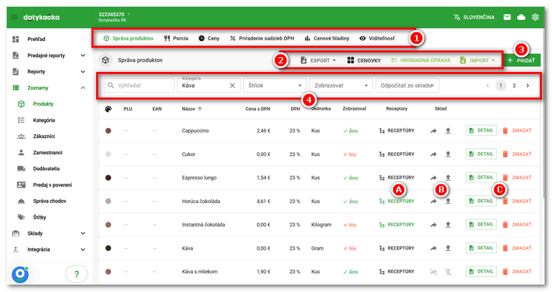
Task: Open the Zobrazovať dropdown filter
Action: 341,85
